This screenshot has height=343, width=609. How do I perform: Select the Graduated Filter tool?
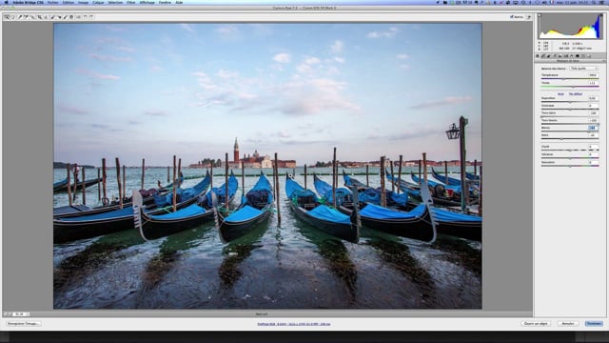coord(71,17)
